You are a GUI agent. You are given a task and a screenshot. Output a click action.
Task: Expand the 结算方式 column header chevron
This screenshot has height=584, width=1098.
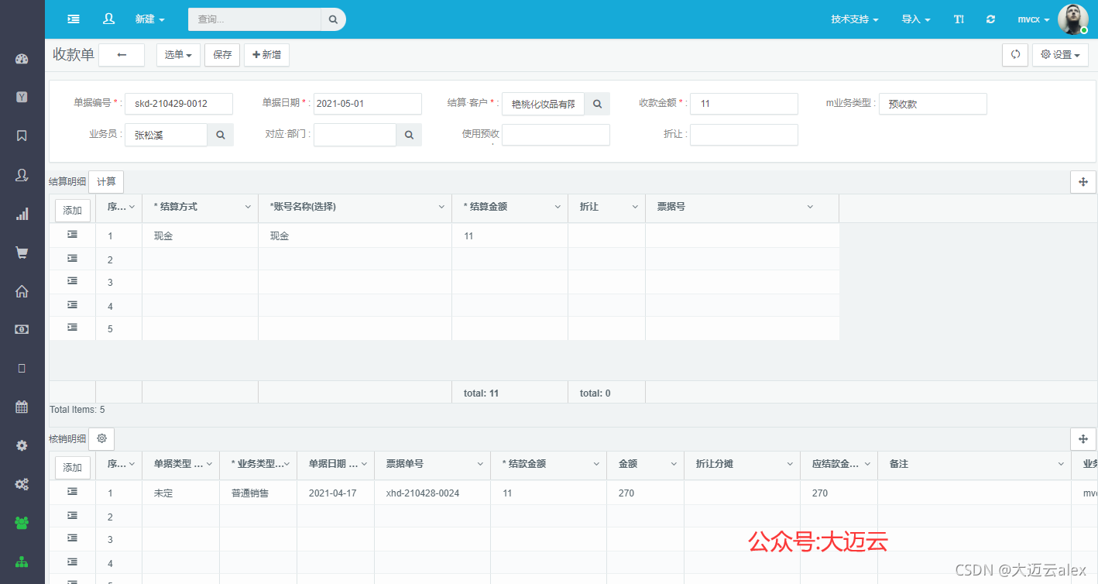pos(248,207)
